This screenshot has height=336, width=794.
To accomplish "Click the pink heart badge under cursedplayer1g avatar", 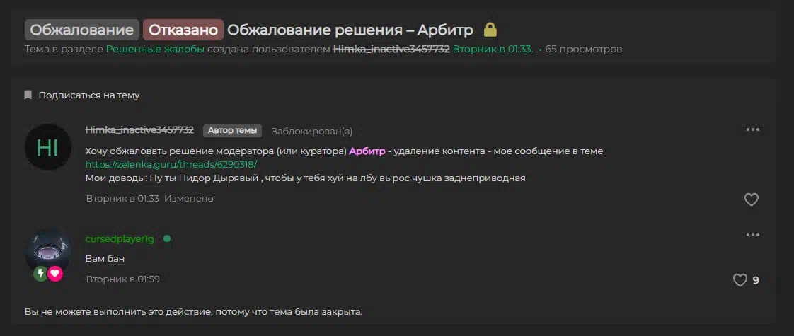I will (x=55, y=274).
